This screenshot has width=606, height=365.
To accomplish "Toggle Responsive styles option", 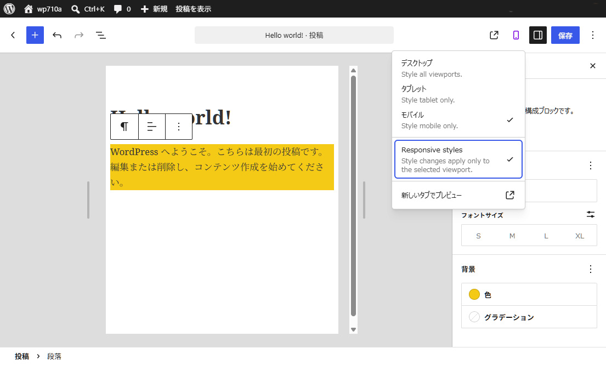I will coord(458,159).
